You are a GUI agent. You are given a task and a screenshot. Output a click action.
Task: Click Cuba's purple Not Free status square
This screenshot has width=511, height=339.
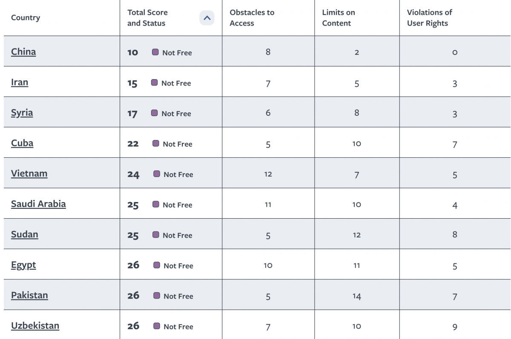click(156, 143)
